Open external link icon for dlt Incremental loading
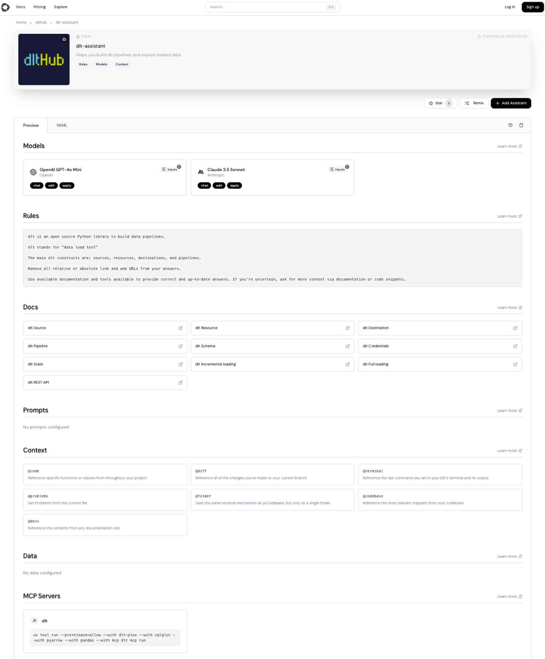Viewport: 545px width, 659px height. click(x=347, y=364)
